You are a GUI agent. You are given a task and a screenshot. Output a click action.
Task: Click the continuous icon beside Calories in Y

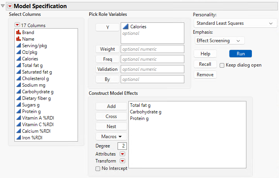pyautogui.click(x=125, y=27)
